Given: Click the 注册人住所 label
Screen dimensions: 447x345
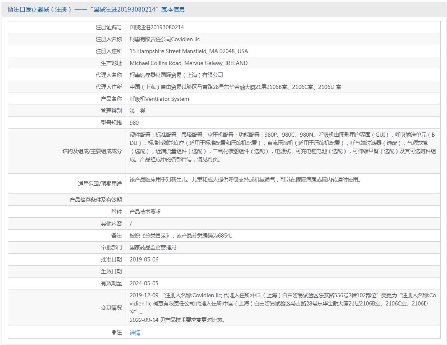Looking at the screenshot, I should 109,51.
